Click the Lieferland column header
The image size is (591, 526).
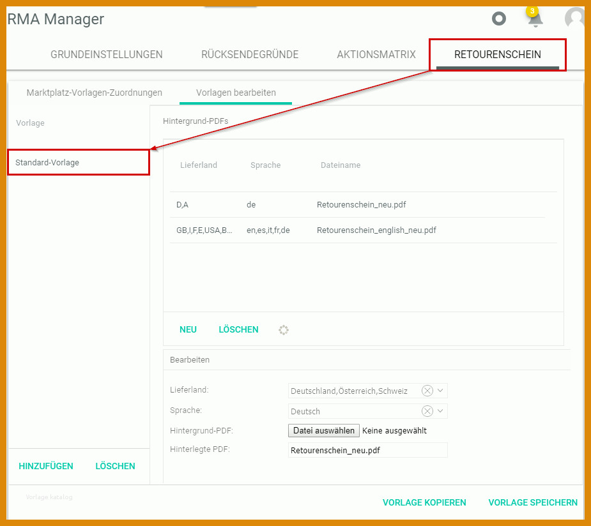199,165
